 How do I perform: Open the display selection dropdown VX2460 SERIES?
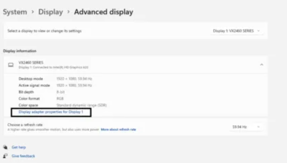click(236, 31)
